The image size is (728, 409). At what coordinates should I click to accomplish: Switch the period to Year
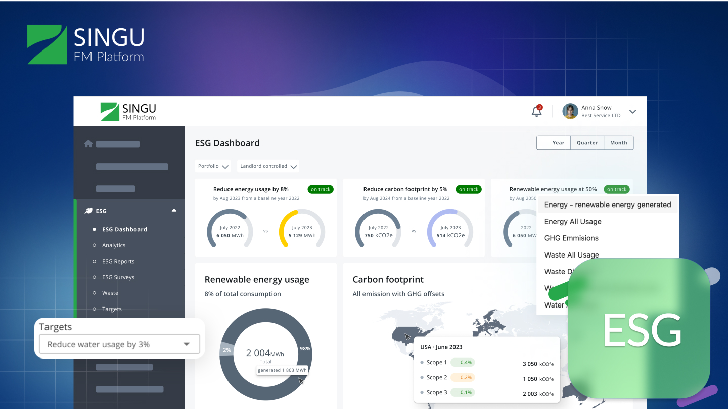click(554, 143)
